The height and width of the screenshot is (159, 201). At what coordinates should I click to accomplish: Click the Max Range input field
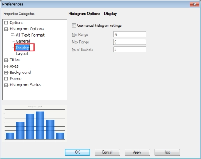pyautogui.click(x=130, y=42)
